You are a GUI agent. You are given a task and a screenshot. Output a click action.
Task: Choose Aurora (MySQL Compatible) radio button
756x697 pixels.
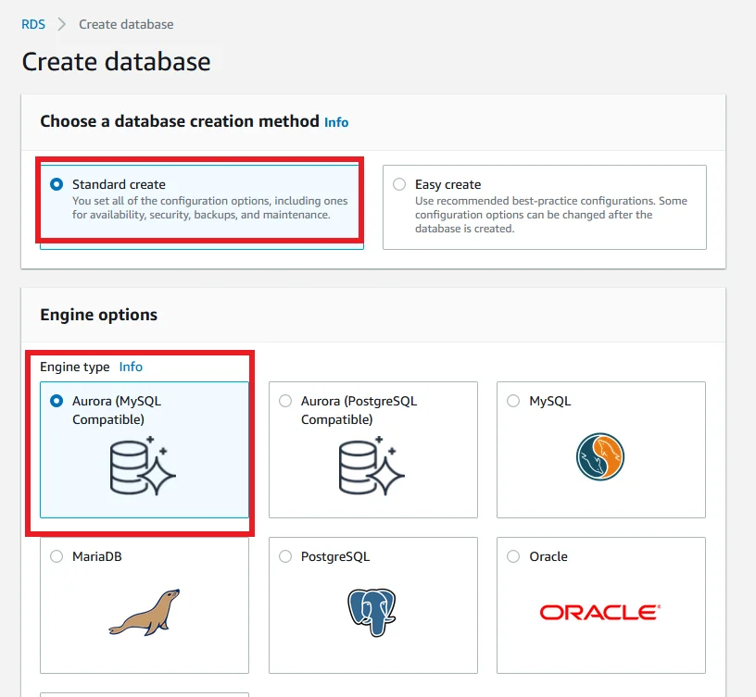57,401
